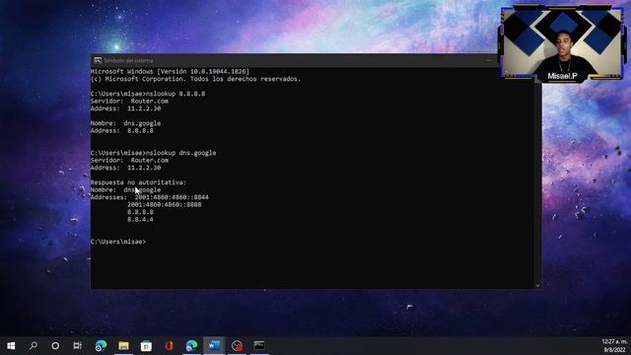Click 'Respuesta no autoritativa:' line

(138, 182)
